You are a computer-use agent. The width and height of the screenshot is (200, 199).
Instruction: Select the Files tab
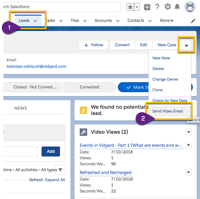(75, 20)
